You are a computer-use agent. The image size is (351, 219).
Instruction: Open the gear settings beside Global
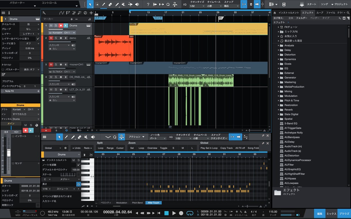[65, 148]
